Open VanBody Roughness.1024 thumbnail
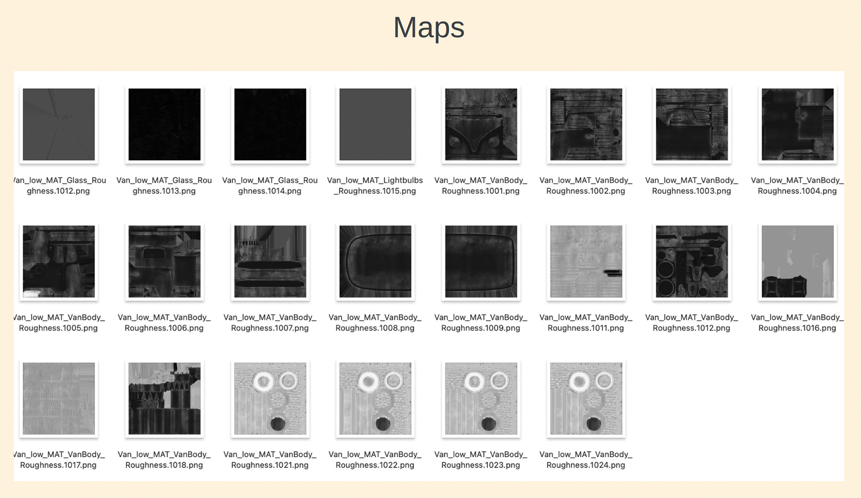The width and height of the screenshot is (861, 498). tap(586, 398)
